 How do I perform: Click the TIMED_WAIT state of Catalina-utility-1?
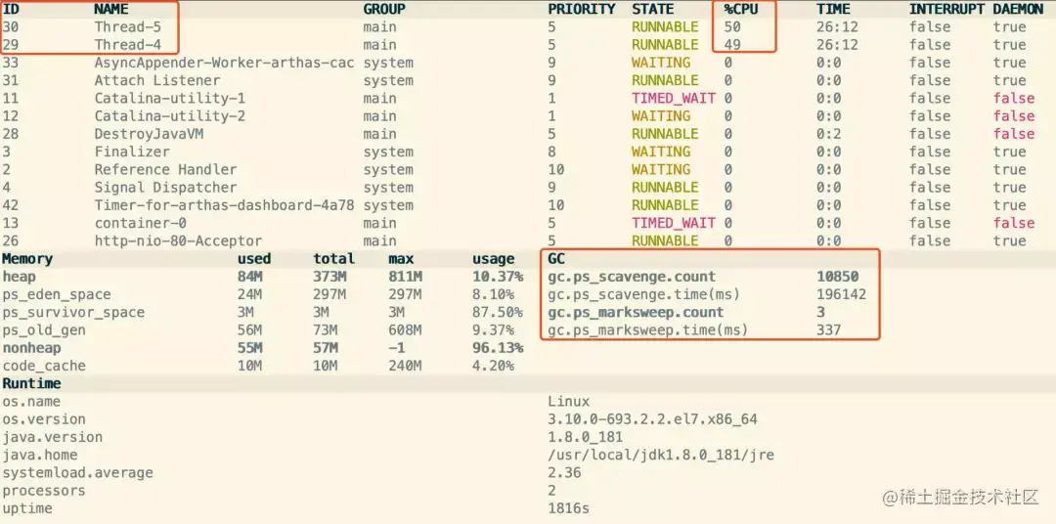(674, 99)
